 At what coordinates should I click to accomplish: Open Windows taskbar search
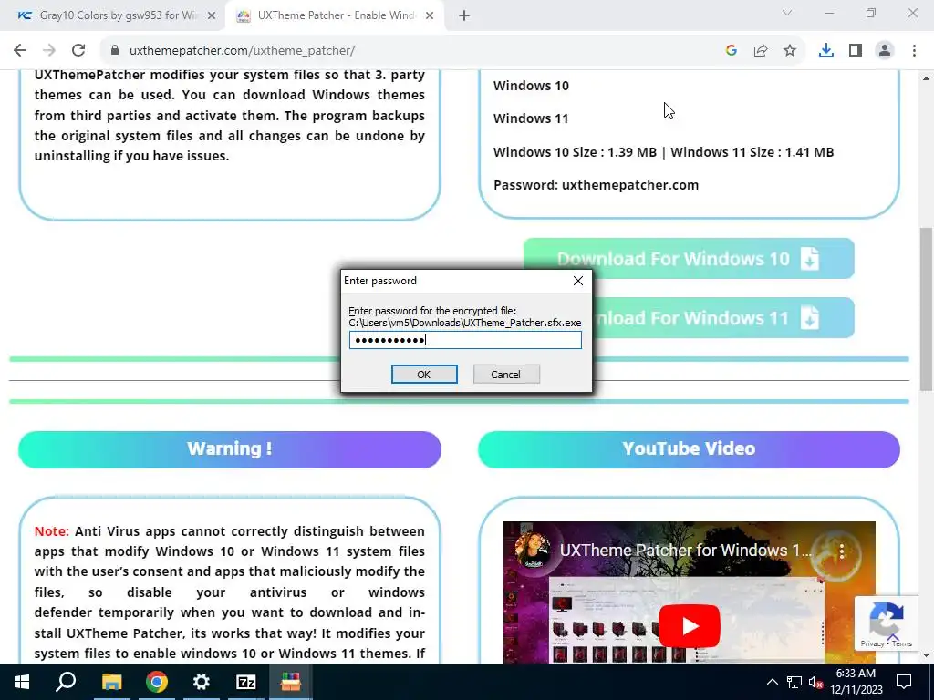66,682
